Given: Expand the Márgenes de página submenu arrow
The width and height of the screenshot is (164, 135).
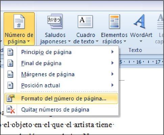Looking at the screenshot, I should [112, 74].
